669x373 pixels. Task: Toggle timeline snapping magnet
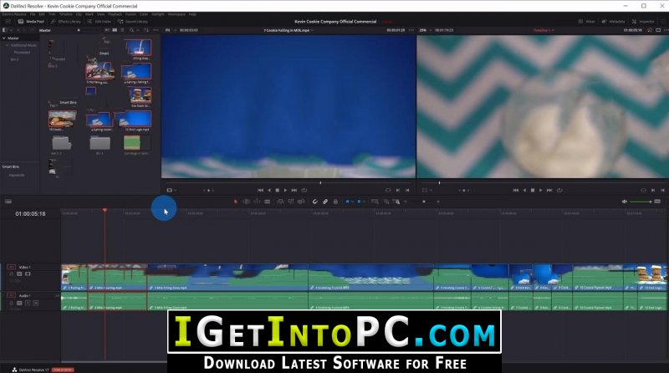315,202
